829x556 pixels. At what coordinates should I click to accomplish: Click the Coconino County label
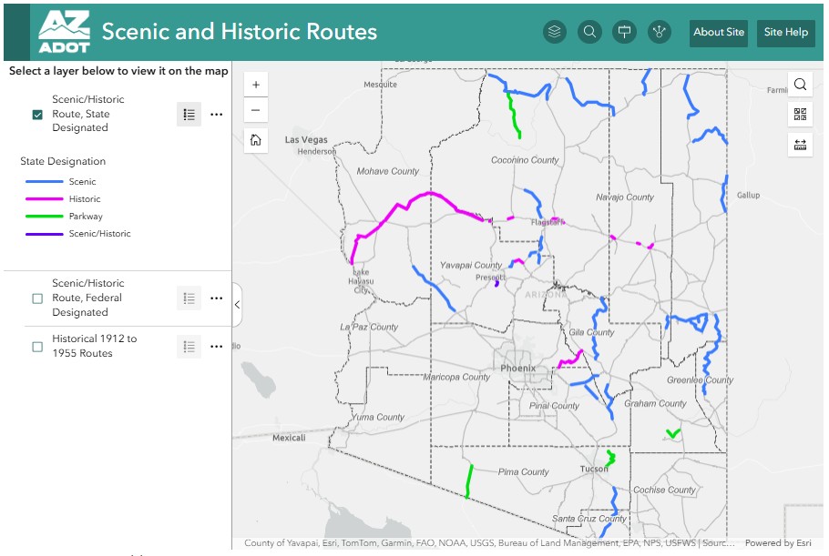coord(525,160)
